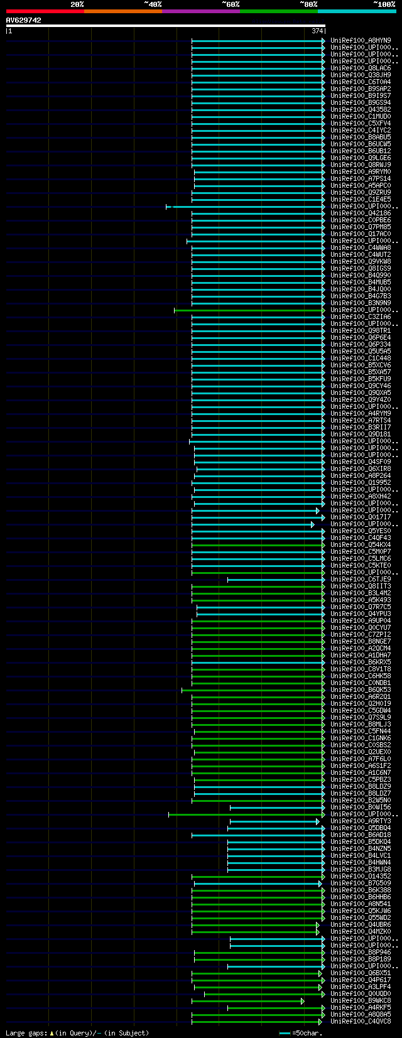Screen dimensions: 402x1038
Task: Open hit UniRef100_Q9VKW8
Action: click(x=361, y=262)
